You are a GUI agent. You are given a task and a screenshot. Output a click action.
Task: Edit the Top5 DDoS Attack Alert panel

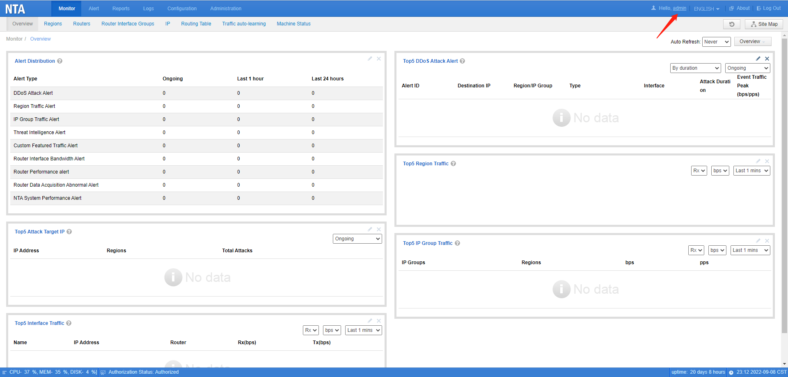click(x=758, y=59)
